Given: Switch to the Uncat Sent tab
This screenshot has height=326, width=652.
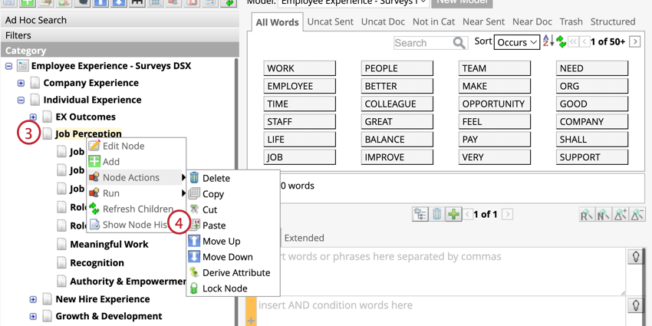Looking at the screenshot, I should tap(330, 21).
